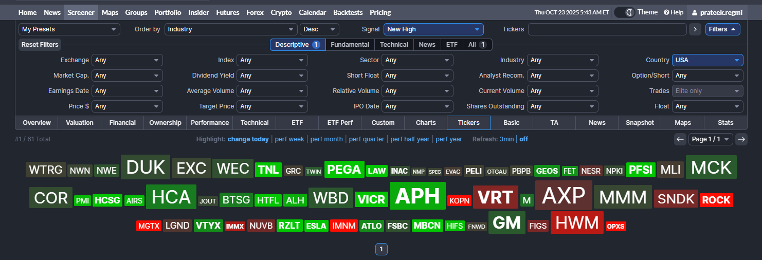Switch to Snapshot view tab

click(x=640, y=123)
